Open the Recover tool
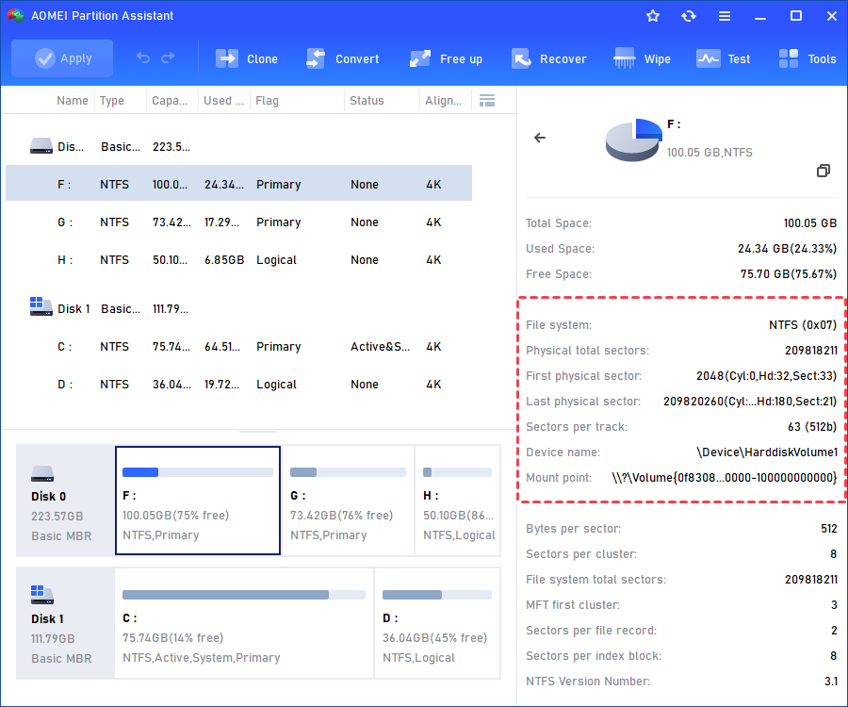The height and width of the screenshot is (707, 848). click(548, 58)
